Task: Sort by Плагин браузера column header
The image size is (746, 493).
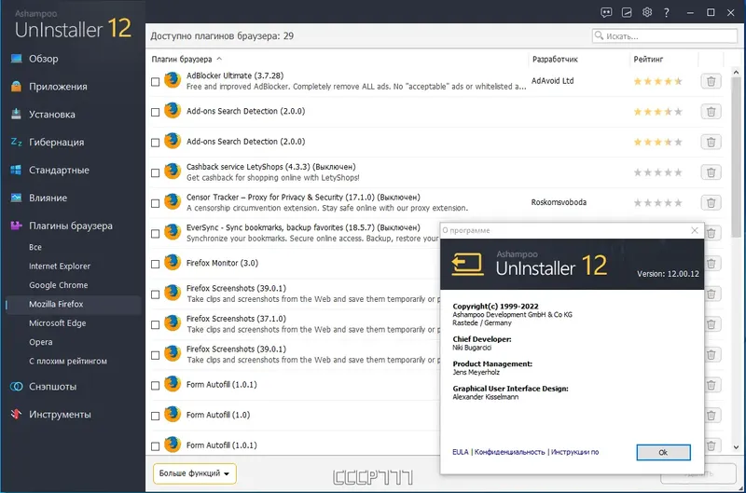Action: pos(182,60)
